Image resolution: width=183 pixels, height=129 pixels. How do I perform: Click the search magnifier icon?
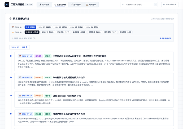pos(123,5)
